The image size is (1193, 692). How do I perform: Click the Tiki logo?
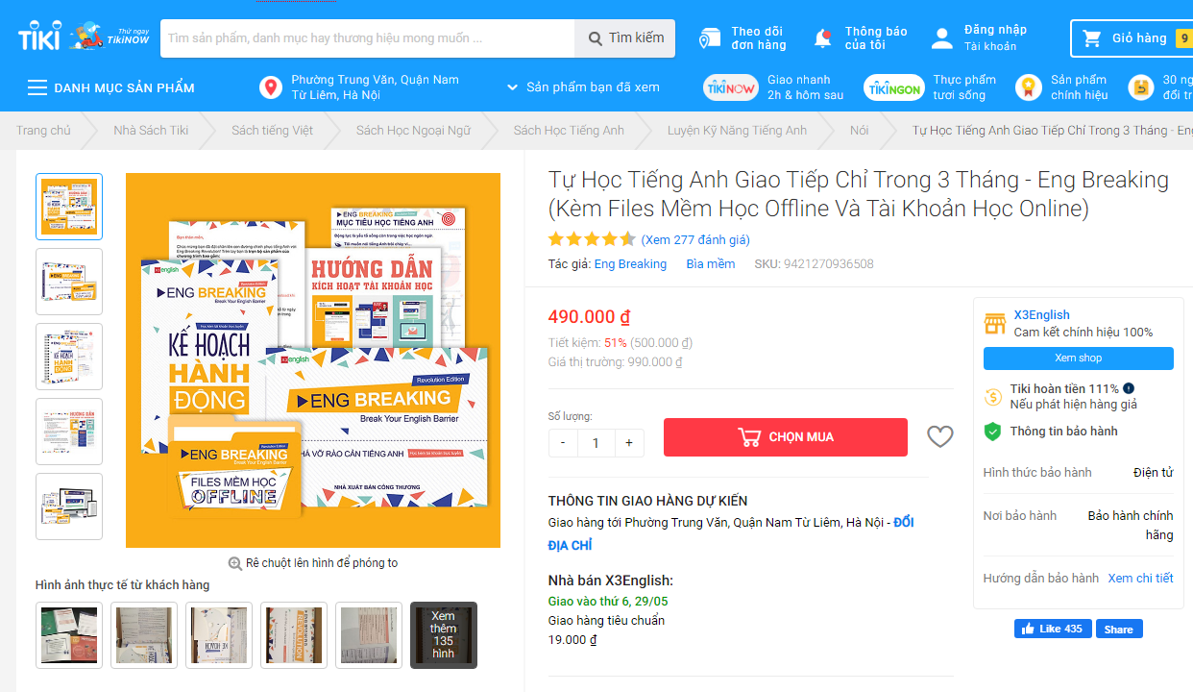(39, 38)
